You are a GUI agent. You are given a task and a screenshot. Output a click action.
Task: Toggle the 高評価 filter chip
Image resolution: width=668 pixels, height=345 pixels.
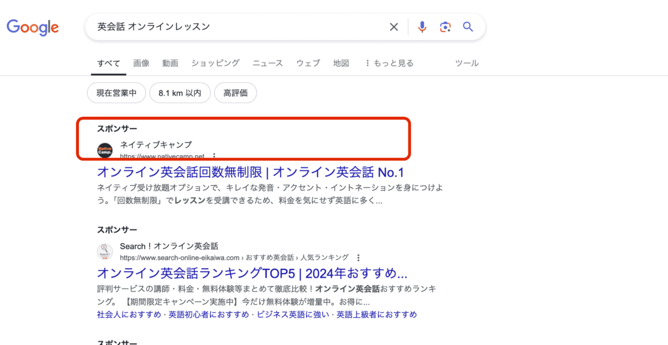[235, 93]
